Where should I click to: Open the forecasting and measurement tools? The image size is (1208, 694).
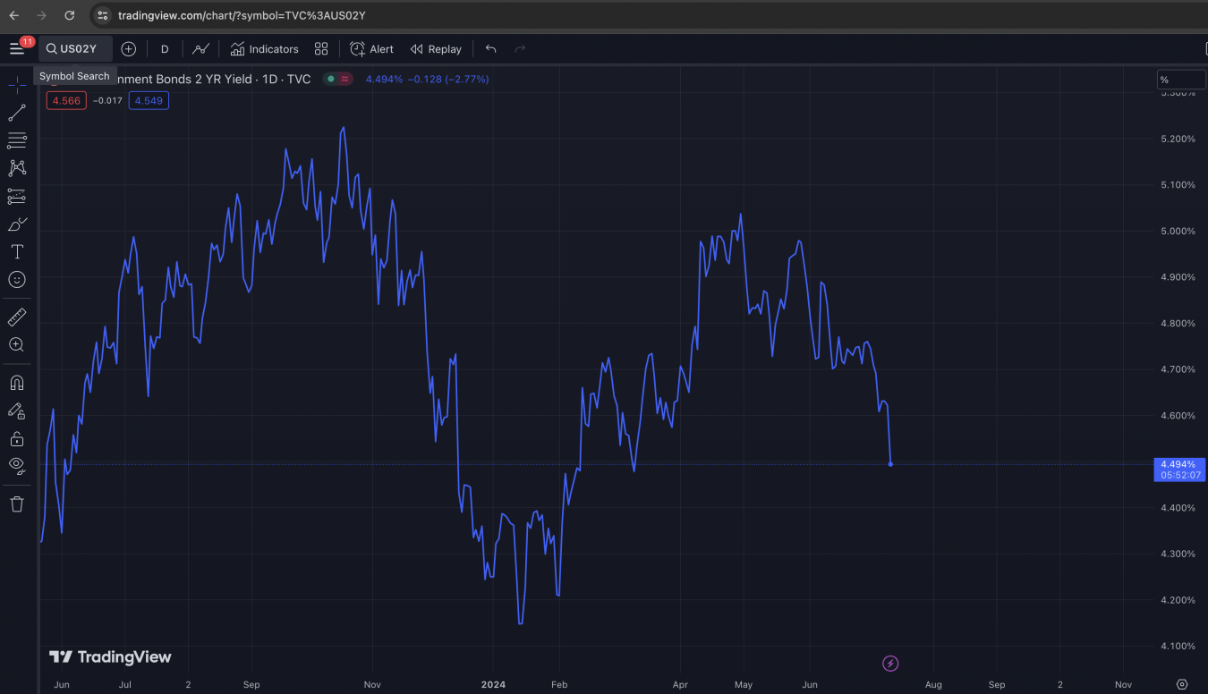pyautogui.click(x=17, y=196)
